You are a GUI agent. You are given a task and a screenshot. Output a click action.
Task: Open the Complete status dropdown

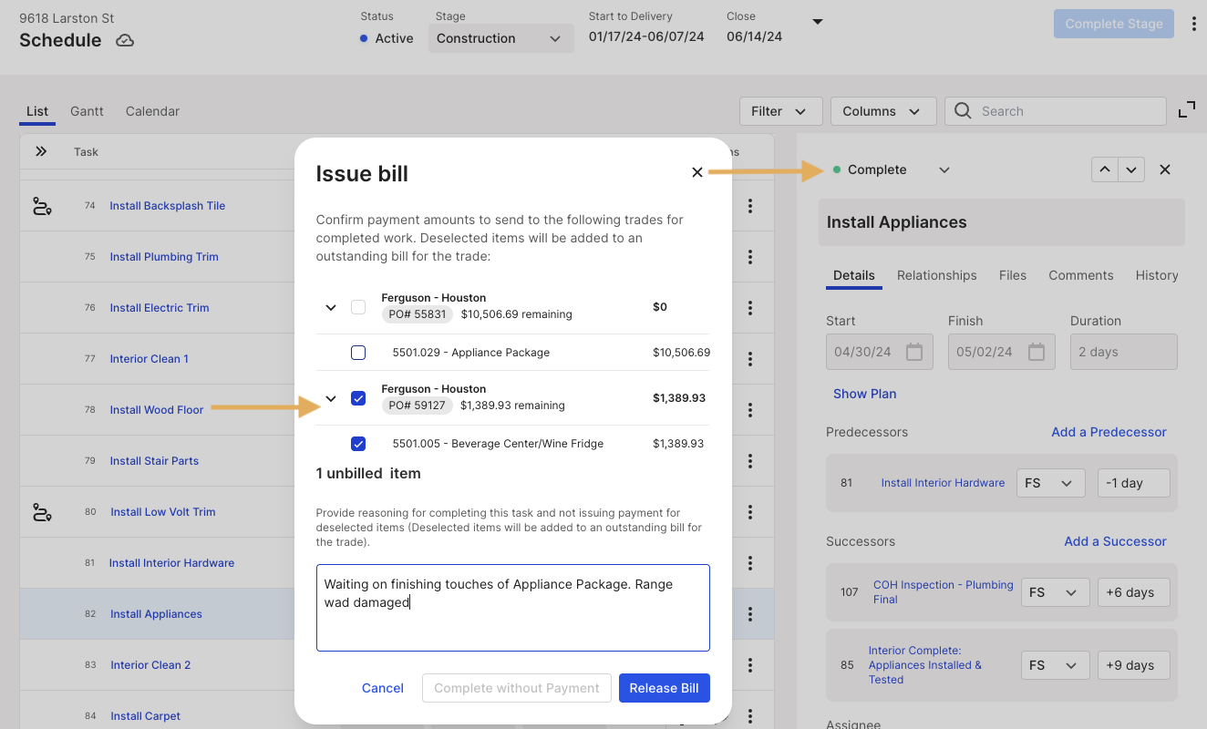pos(892,169)
